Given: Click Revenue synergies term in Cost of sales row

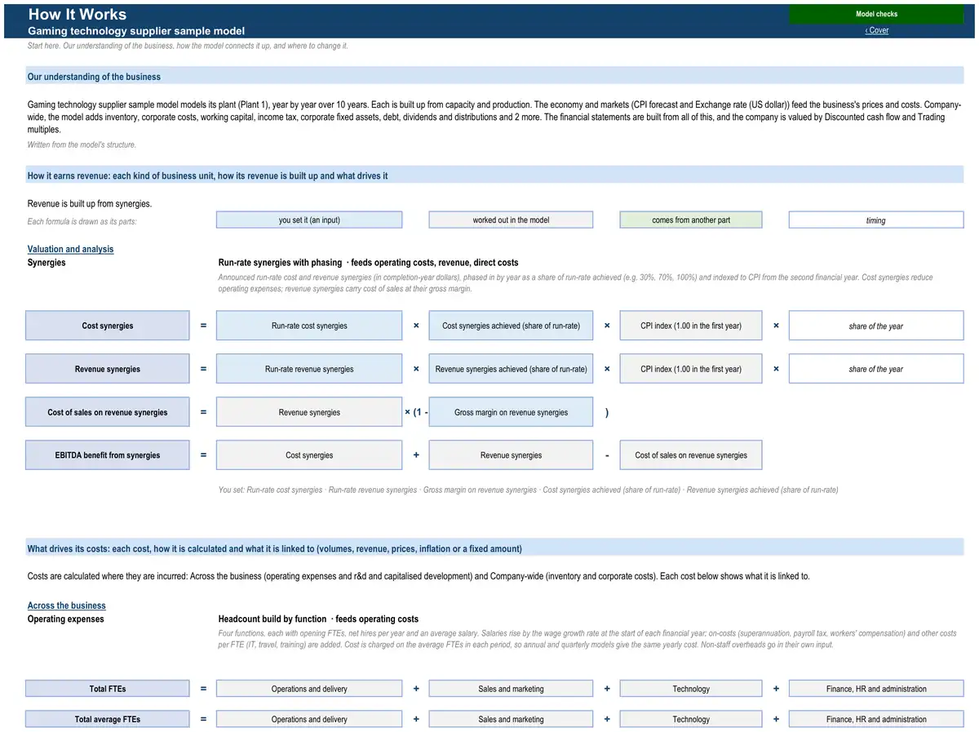Looking at the screenshot, I should pos(309,412).
